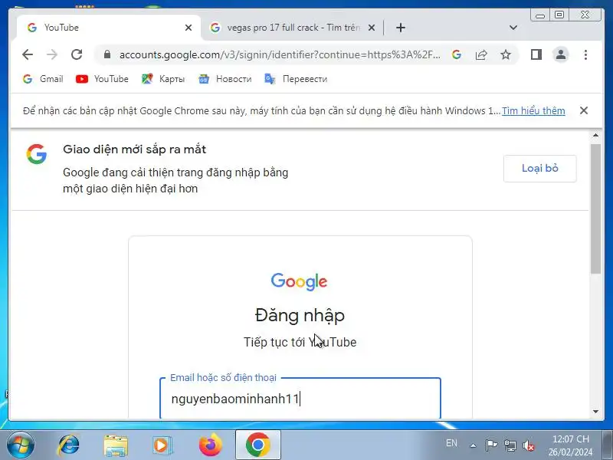This screenshot has width=613, height=460.
Task: Go back with the browser back arrow
Action: [28, 54]
